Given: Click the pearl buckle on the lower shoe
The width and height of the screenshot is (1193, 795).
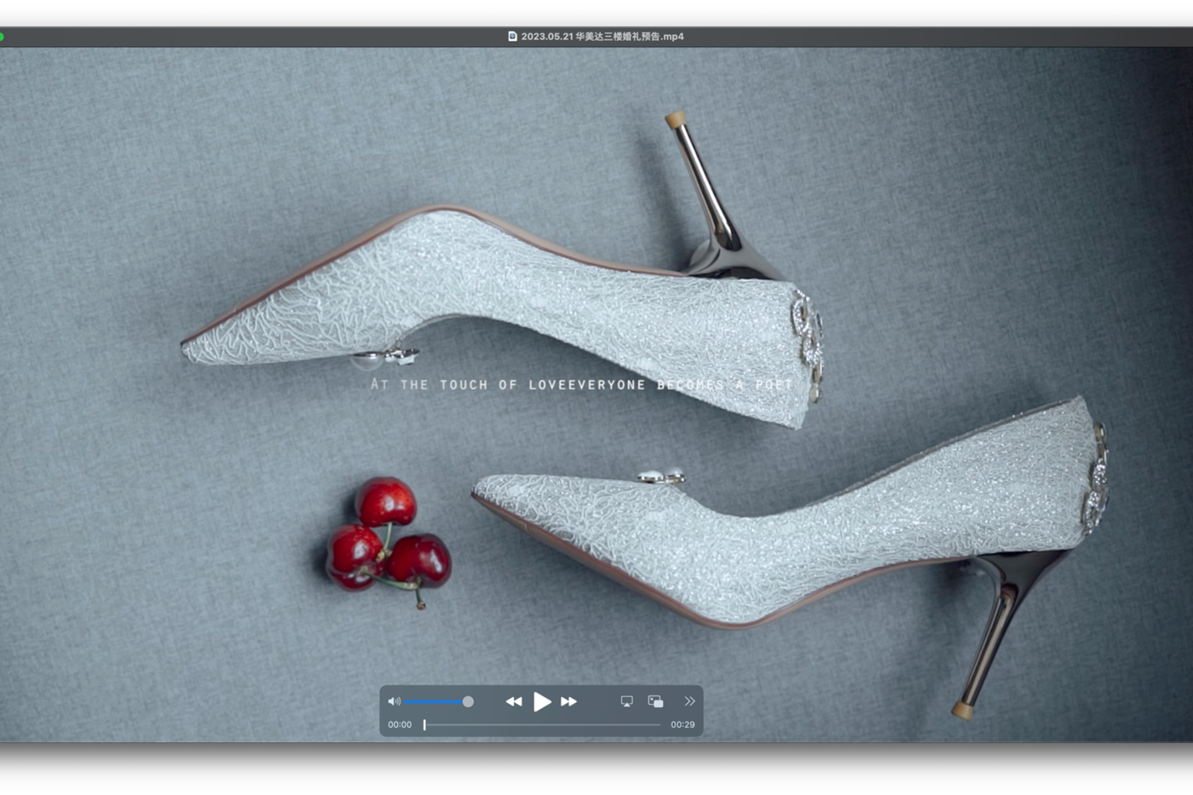Looking at the screenshot, I should (661, 476).
